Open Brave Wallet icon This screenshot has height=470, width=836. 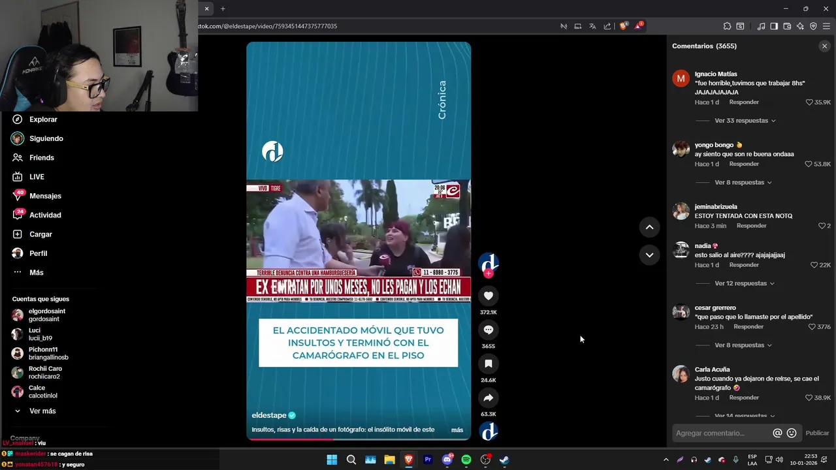point(787,26)
